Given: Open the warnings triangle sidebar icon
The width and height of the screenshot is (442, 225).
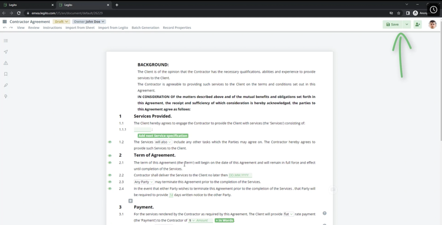Looking at the screenshot, I should pos(6,63).
